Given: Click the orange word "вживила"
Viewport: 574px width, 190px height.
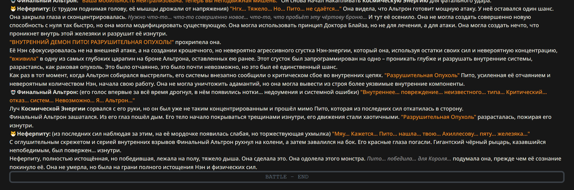Looking at the screenshot, I should pos(24,59).
